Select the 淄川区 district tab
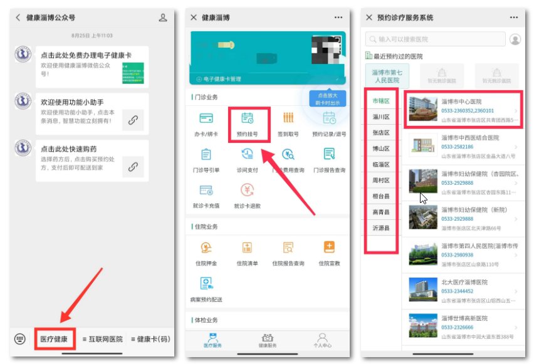539x364 pixels. coord(381,117)
